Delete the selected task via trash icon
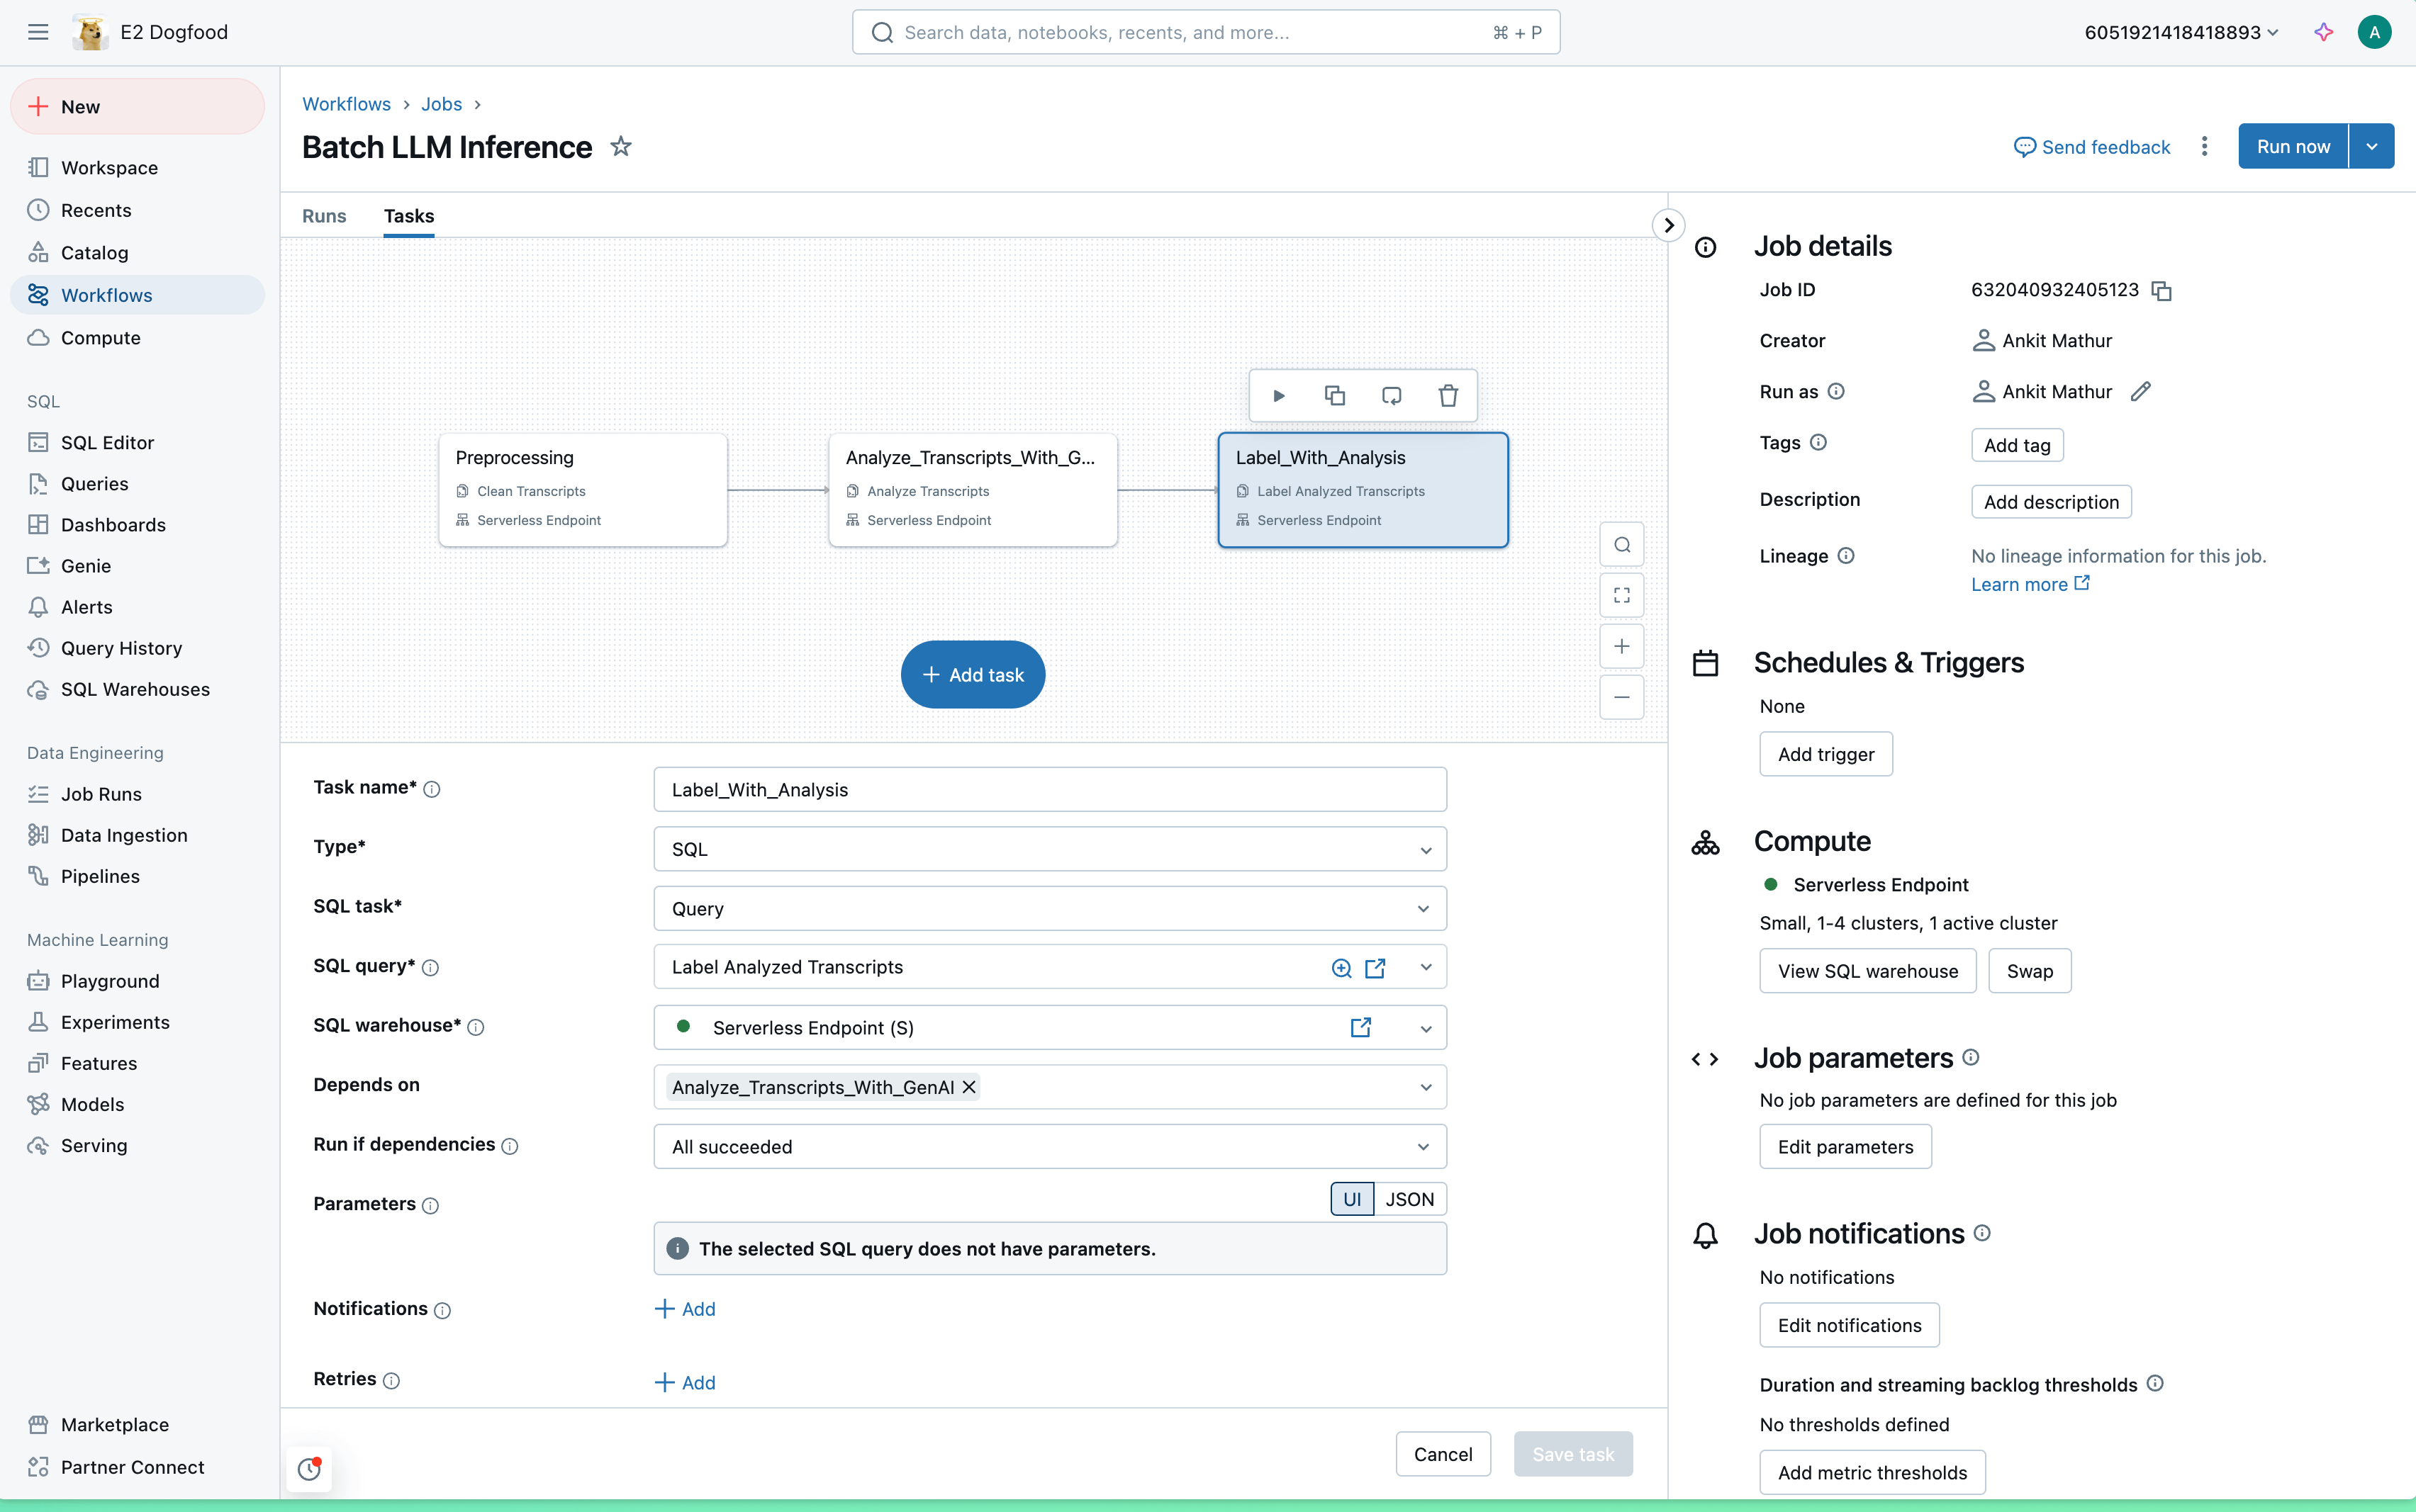The image size is (2416, 1512). pos(1448,395)
